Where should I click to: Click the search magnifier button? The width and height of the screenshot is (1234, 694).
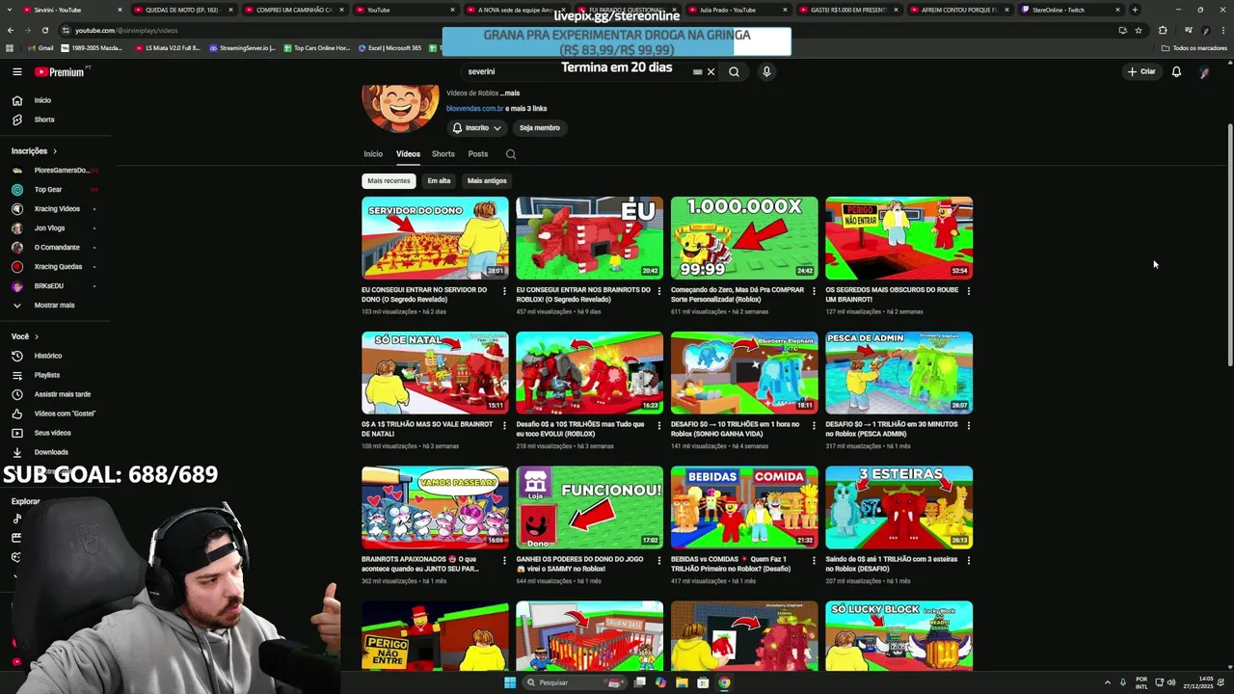pyautogui.click(x=734, y=71)
